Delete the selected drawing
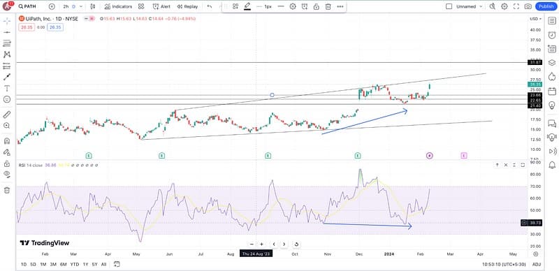The image size is (559, 271). pos(328,6)
